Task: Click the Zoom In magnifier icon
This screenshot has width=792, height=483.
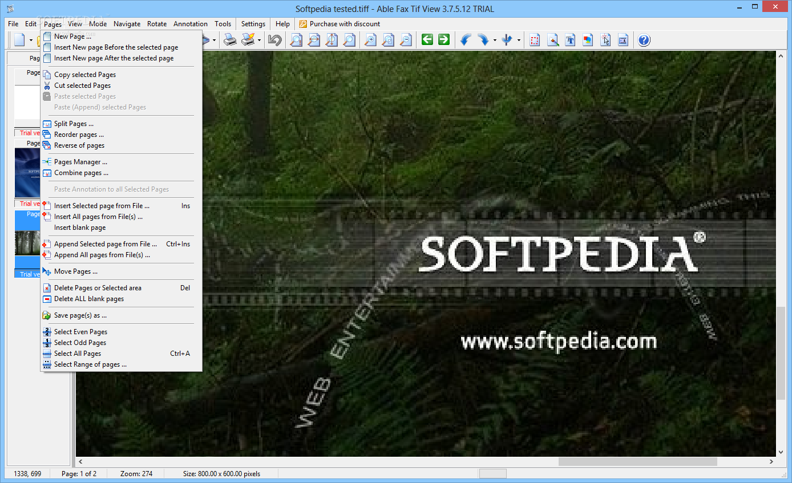Action: (x=370, y=40)
